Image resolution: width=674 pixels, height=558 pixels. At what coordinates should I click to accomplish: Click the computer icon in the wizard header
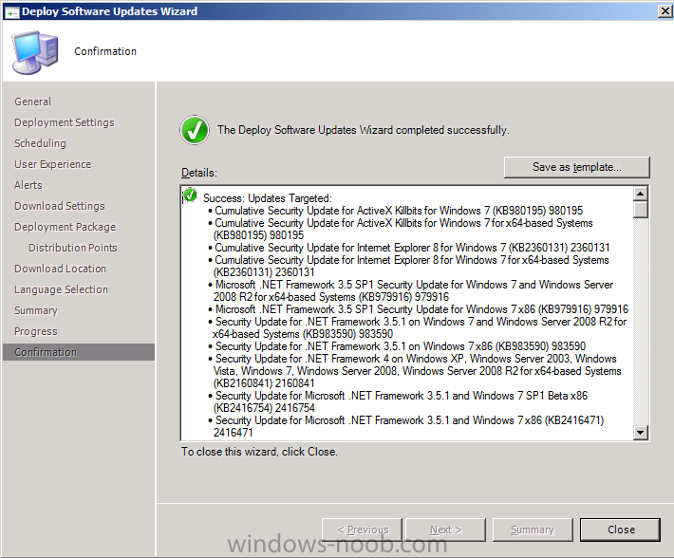point(35,51)
